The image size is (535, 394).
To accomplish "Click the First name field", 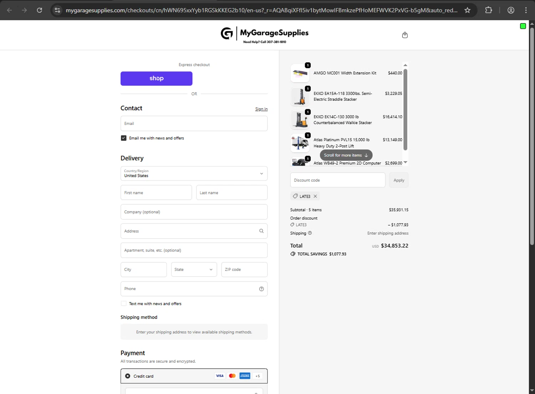I will tap(156, 193).
